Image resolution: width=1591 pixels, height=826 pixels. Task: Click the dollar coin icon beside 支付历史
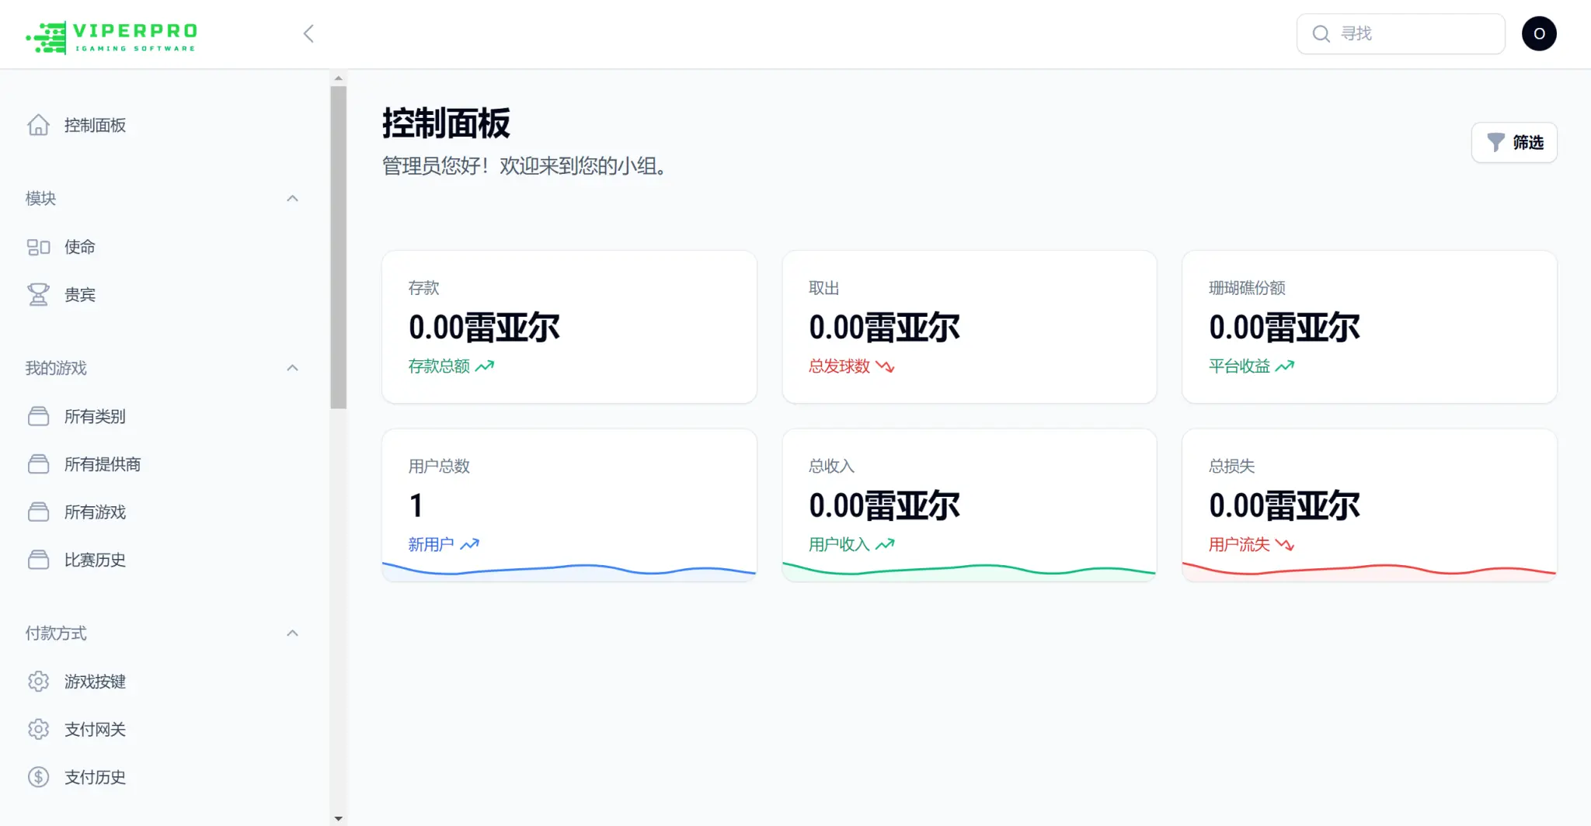[38, 777]
